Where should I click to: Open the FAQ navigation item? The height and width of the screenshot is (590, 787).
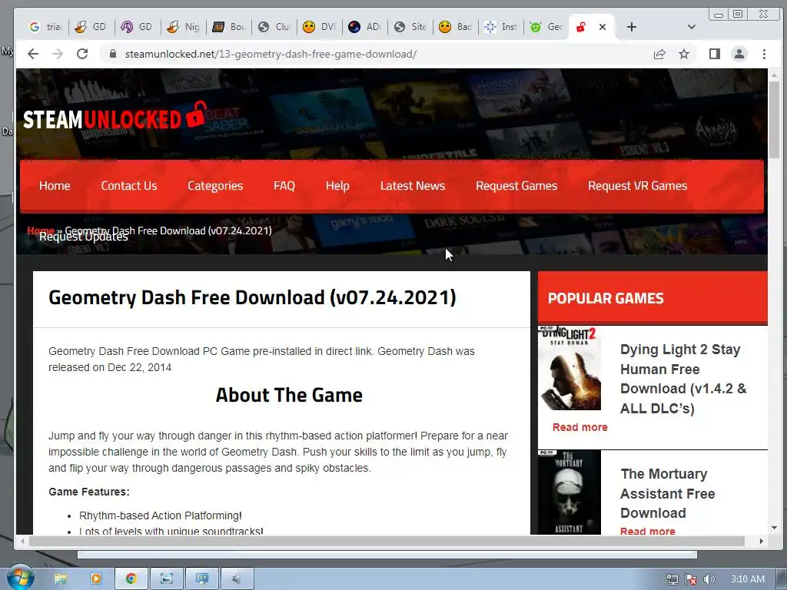284,186
